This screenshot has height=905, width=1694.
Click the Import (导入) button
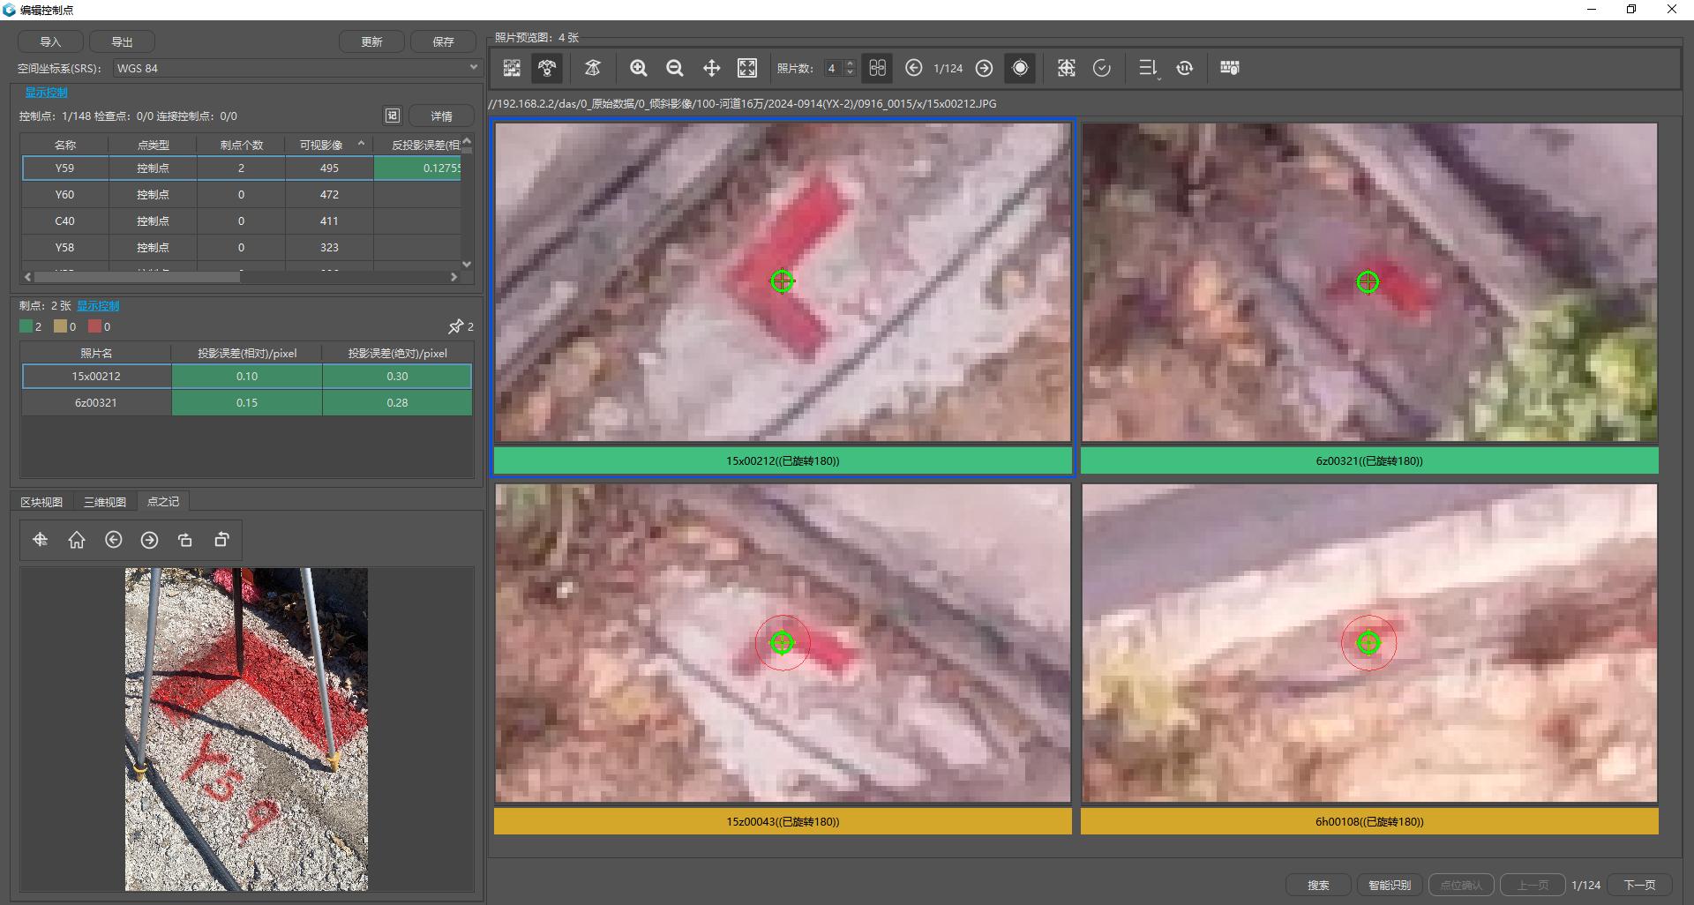[50, 41]
